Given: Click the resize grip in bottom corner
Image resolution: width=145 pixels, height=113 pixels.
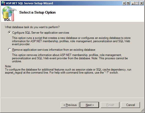Looking at the screenshot, I should [x=142, y=110].
